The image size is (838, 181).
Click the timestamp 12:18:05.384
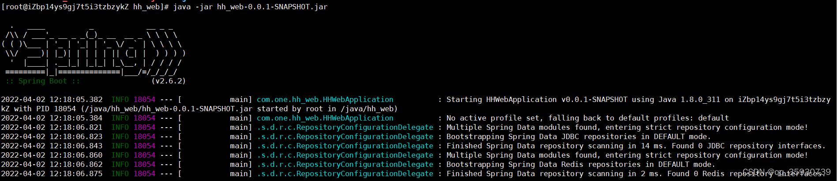click(x=76, y=118)
